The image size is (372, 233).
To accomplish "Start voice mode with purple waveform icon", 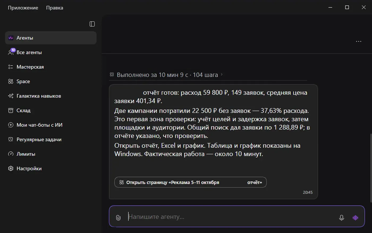I will pyautogui.click(x=356, y=218).
